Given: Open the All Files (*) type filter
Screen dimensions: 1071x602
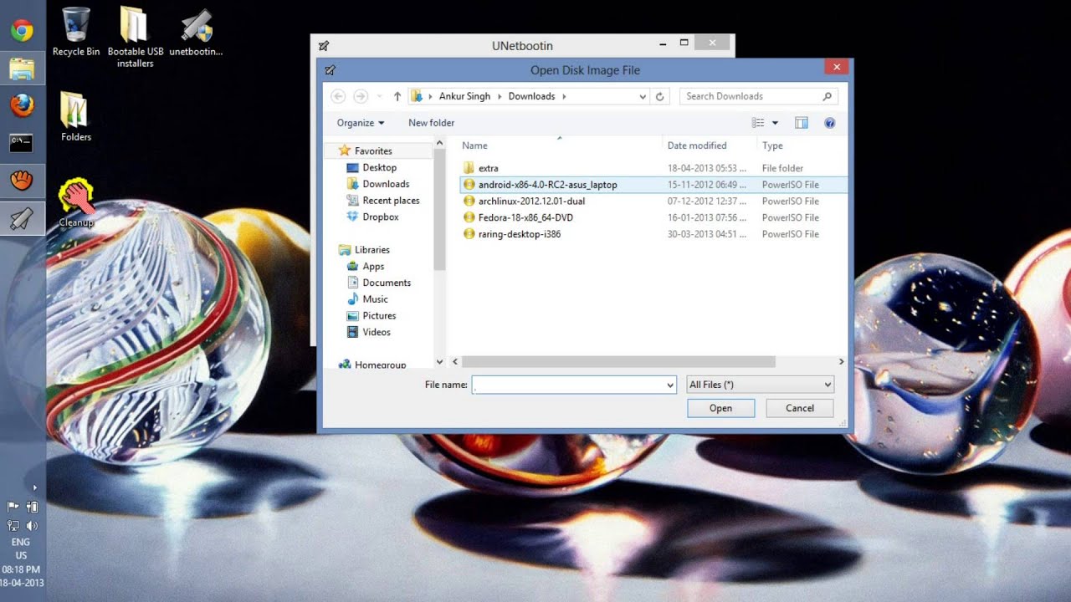Looking at the screenshot, I should point(760,385).
